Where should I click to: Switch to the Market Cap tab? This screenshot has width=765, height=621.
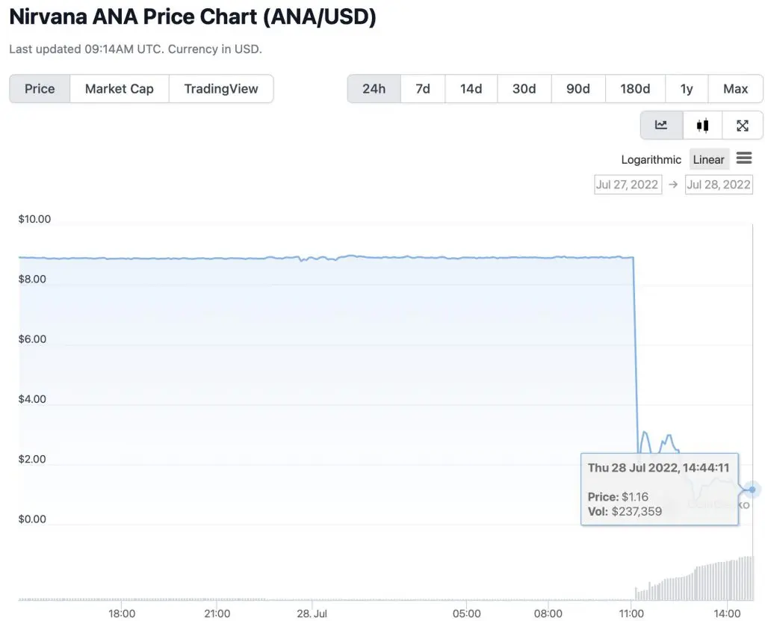tap(120, 89)
